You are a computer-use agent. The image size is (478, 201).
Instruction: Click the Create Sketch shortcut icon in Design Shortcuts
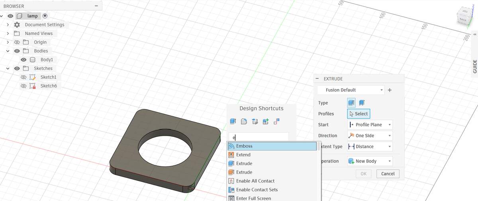click(277, 121)
